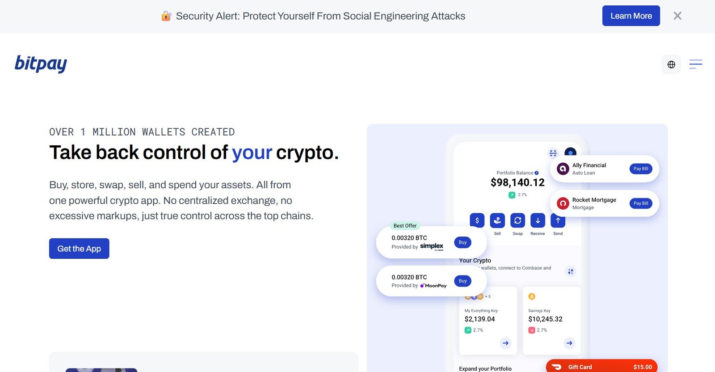The width and height of the screenshot is (715, 372).
Task: Click the Learn More button
Action: coord(631,16)
